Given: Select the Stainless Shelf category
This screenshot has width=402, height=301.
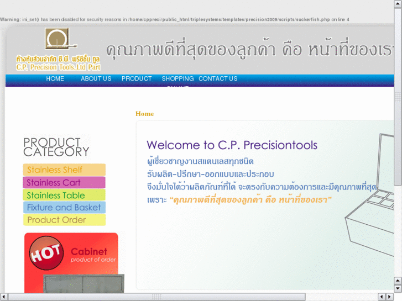Looking at the screenshot, I should click(64, 170).
